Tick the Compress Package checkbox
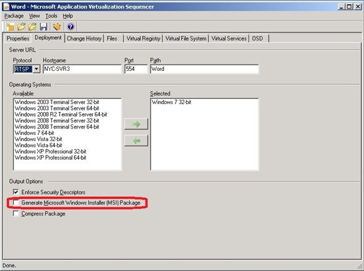 (x=16, y=213)
